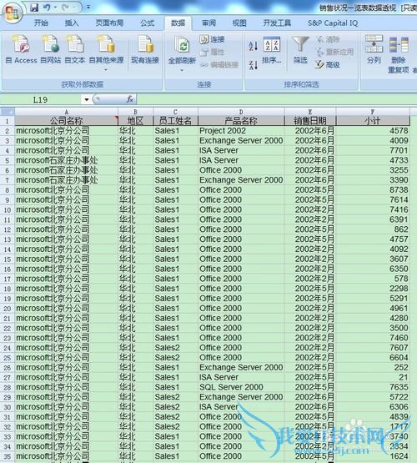Open the 审阅 ribbon tab

[x=208, y=23]
